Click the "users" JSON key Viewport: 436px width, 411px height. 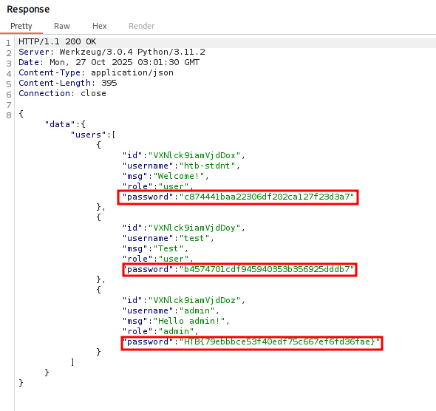pos(89,135)
